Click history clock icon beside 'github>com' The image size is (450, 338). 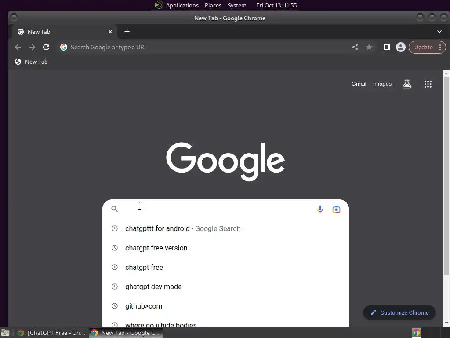coord(115,306)
